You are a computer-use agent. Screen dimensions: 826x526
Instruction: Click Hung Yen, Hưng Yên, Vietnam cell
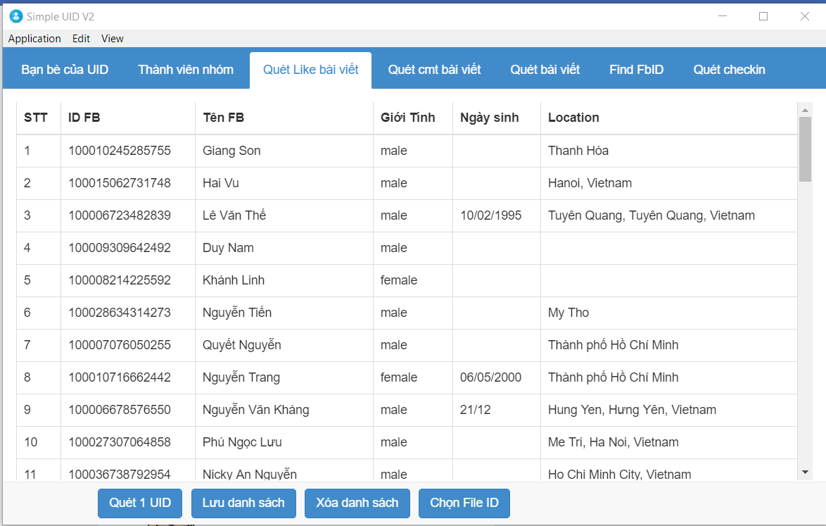(x=669, y=411)
